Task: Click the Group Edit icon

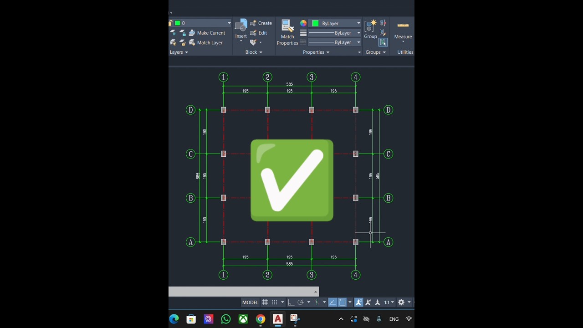Action: 383,32
